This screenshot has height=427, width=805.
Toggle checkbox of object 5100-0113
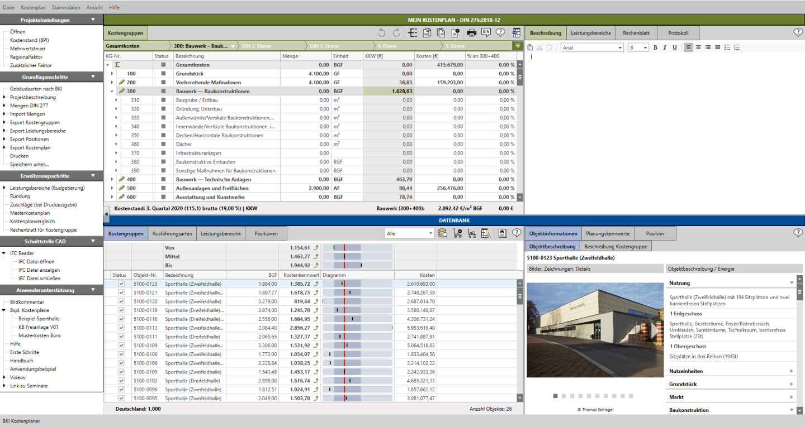tap(121, 328)
